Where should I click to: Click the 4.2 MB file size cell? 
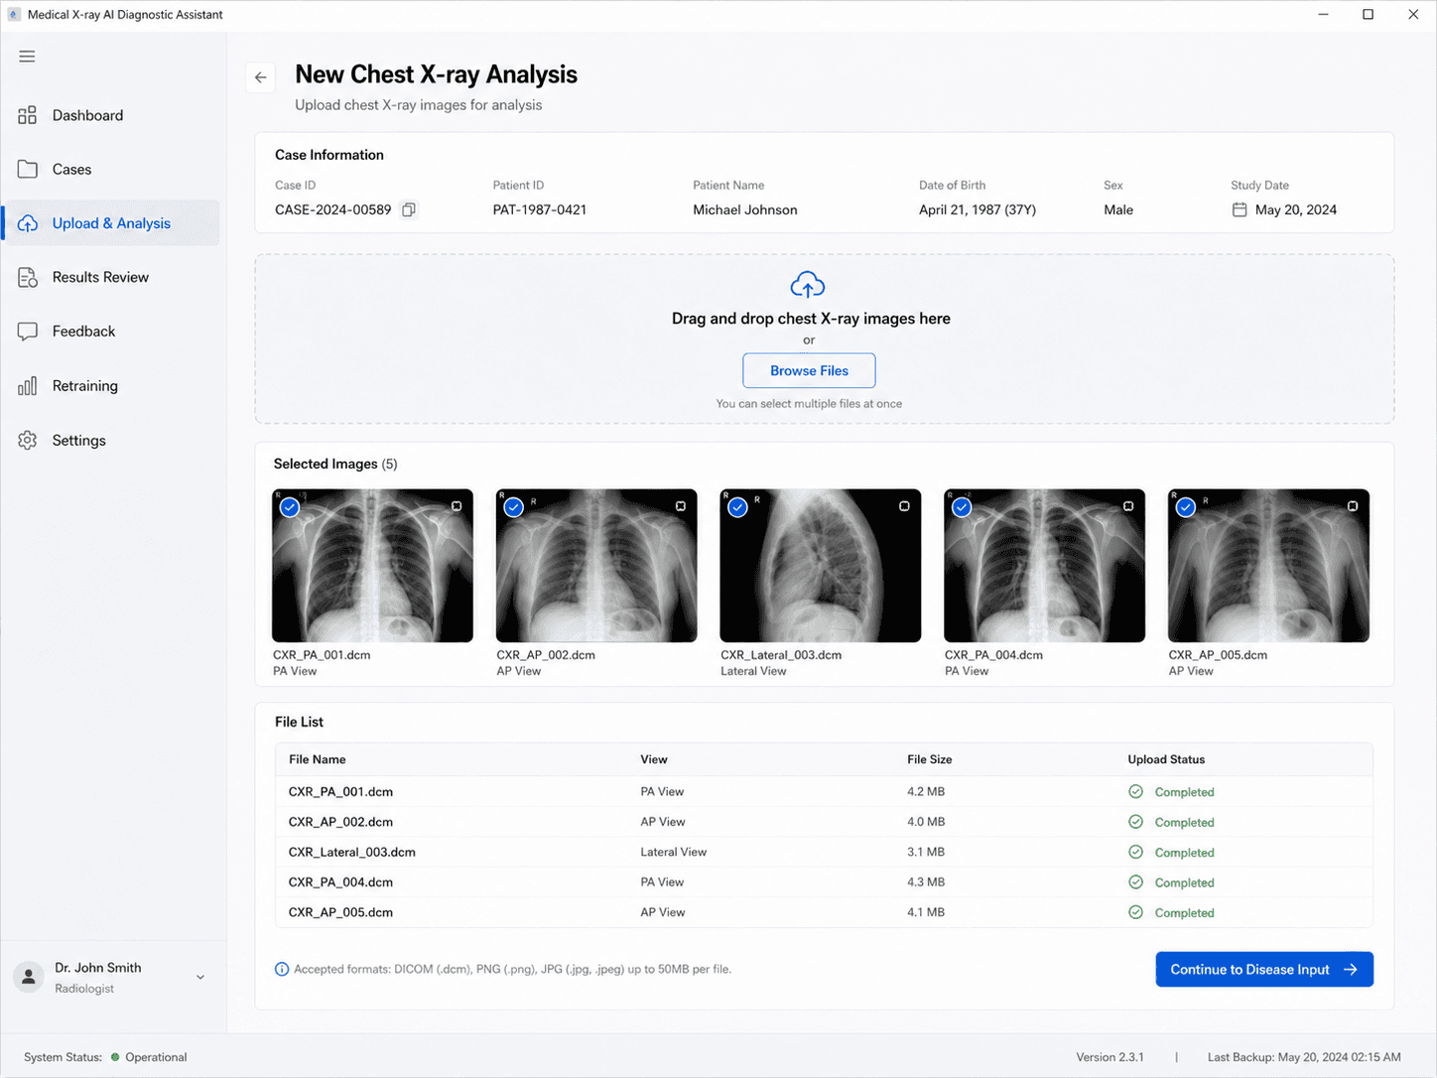click(x=926, y=792)
